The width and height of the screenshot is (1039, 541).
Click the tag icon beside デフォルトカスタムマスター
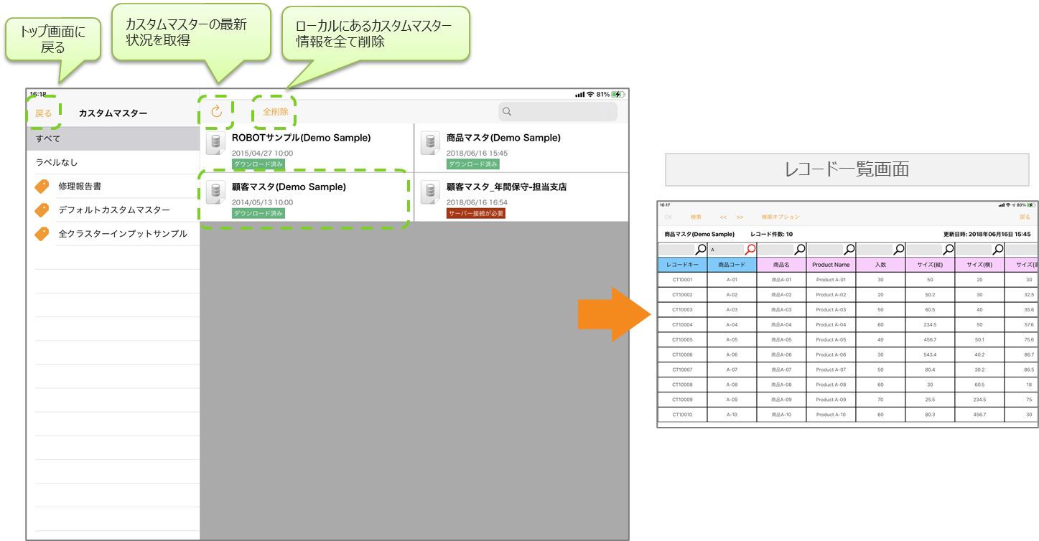click(x=42, y=210)
